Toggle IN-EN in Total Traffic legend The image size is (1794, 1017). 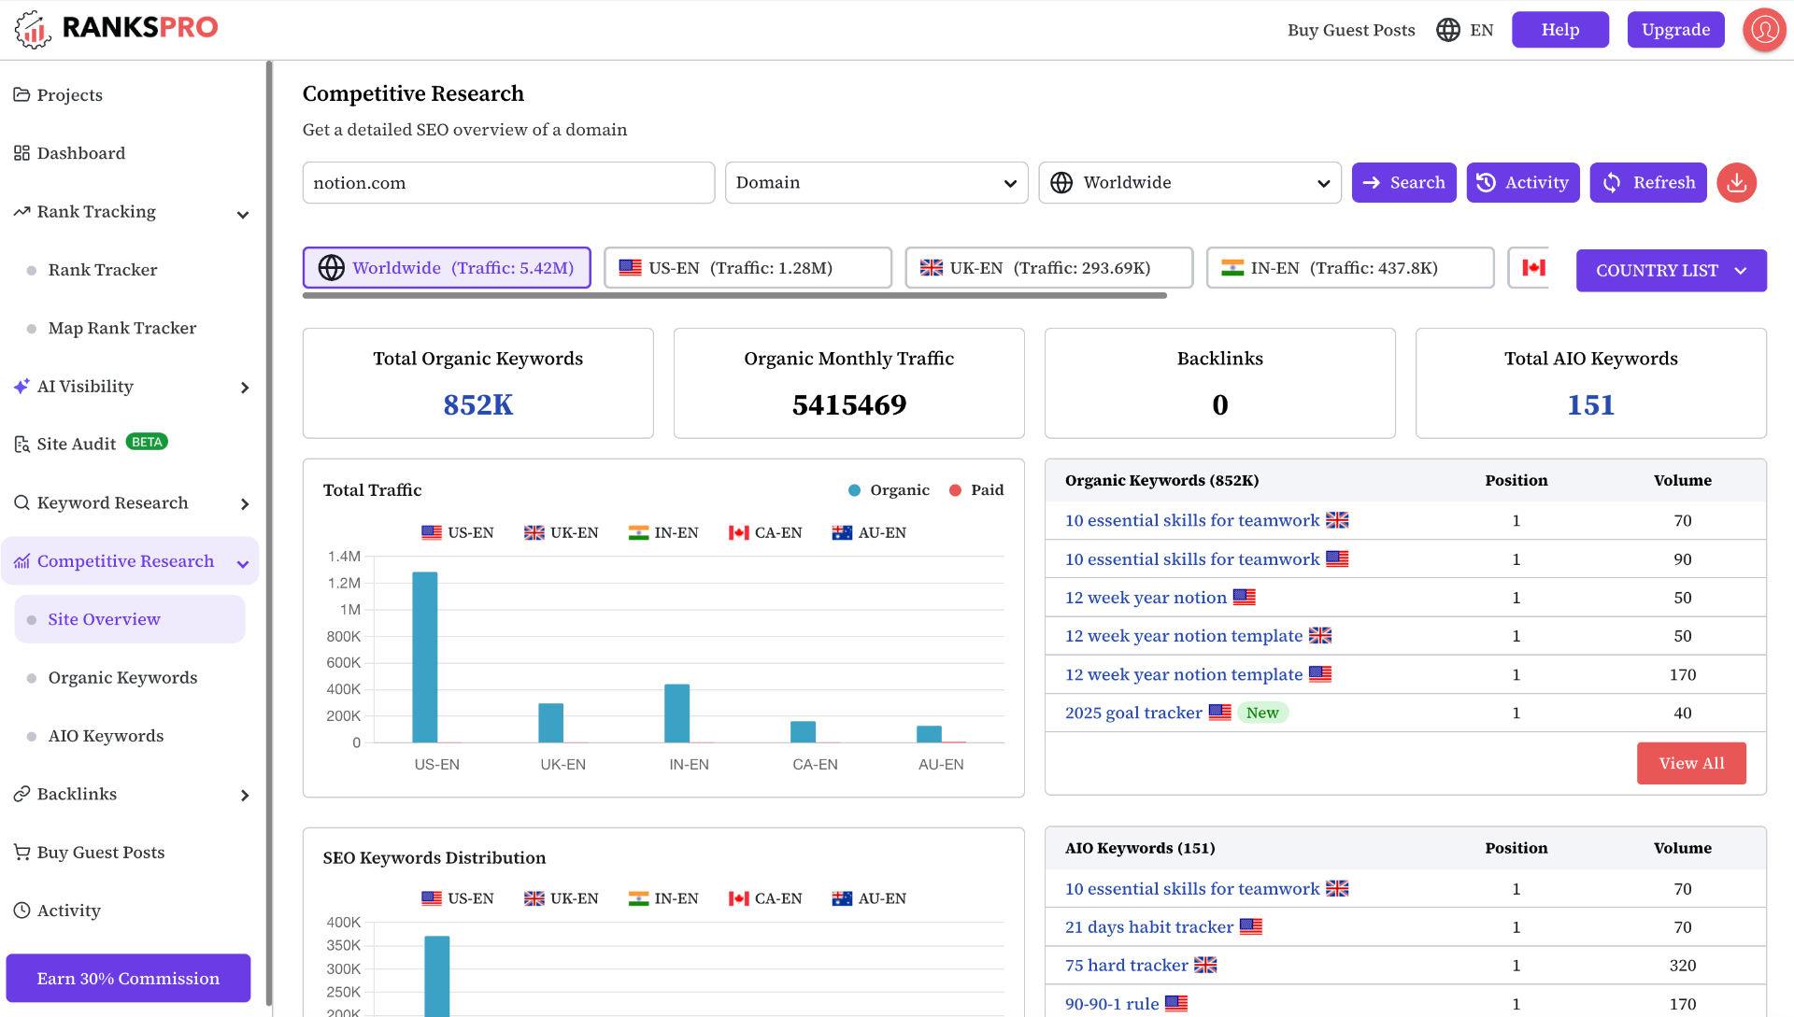[x=663, y=533]
